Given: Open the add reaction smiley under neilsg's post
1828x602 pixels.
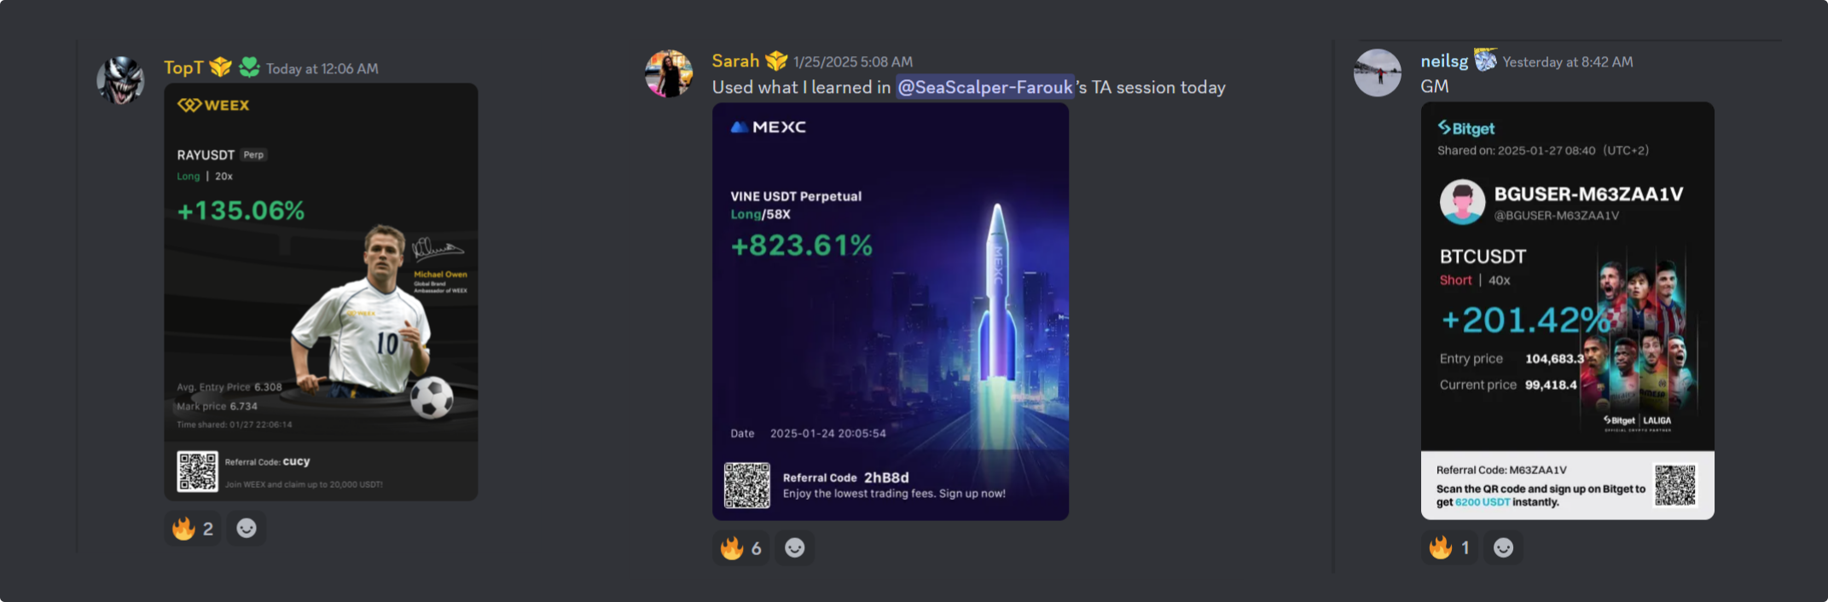Looking at the screenshot, I should click(x=1504, y=547).
